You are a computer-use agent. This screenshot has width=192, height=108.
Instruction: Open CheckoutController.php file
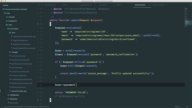tap(20, 60)
